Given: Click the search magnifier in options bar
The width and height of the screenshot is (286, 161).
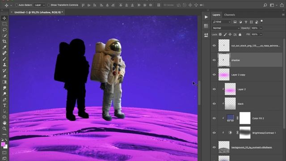Looking at the screenshot, I should (x=265, y=5).
